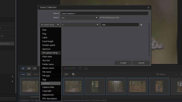Viewport: 182px width, 102px height.
Task: Click the purple color label swatch
Action: pyautogui.click(x=74, y=68)
